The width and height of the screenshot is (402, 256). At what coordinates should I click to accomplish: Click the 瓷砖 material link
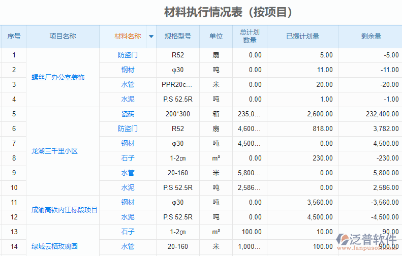[128, 114]
